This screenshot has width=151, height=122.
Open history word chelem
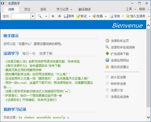[x=29, y=117]
